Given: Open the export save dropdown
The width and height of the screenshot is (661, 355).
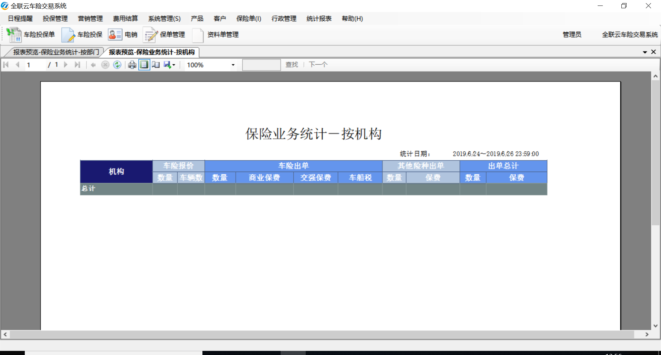Looking at the screenshot, I should [169, 65].
